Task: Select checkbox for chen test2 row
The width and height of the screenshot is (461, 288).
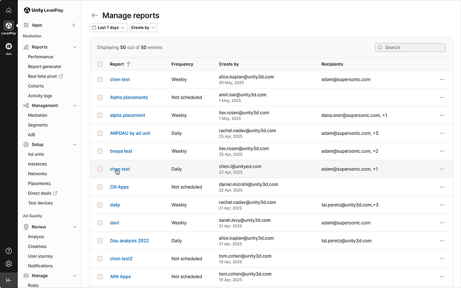Action: pos(100,259)
